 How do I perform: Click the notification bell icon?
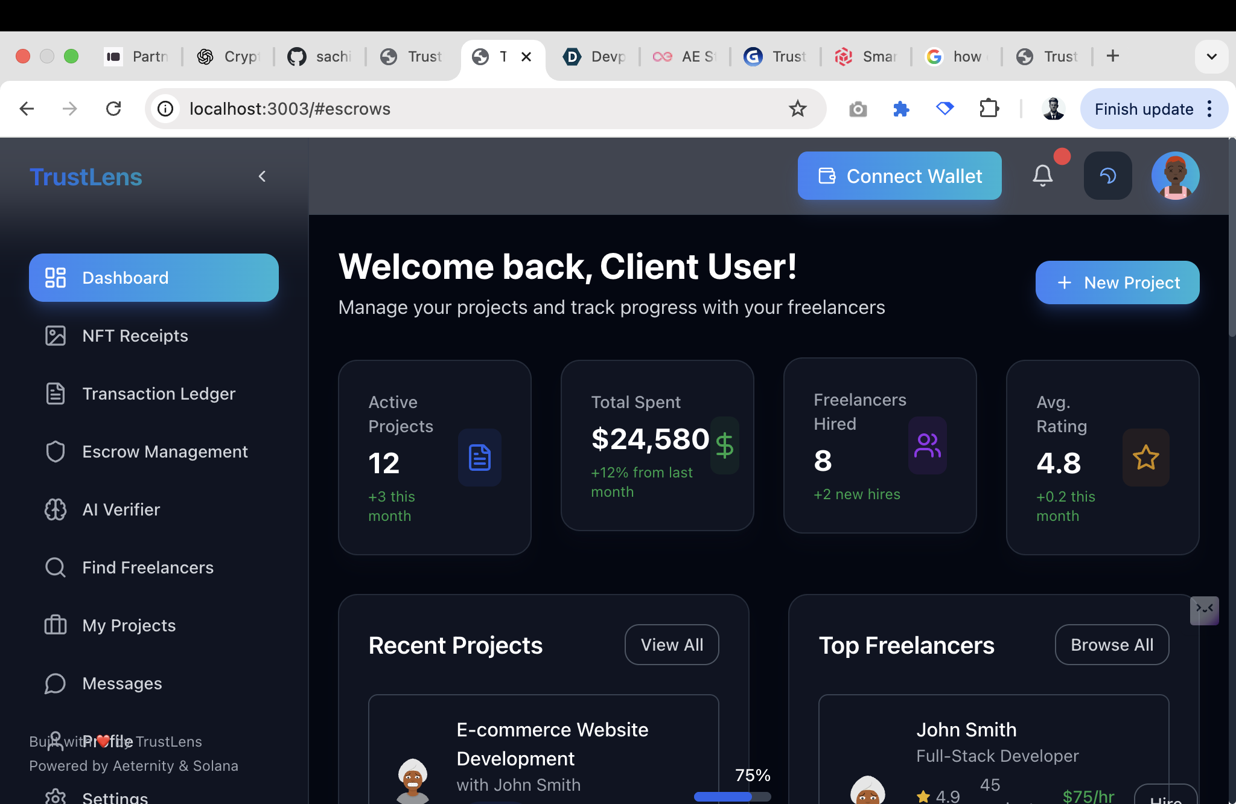coord(1042,176)
